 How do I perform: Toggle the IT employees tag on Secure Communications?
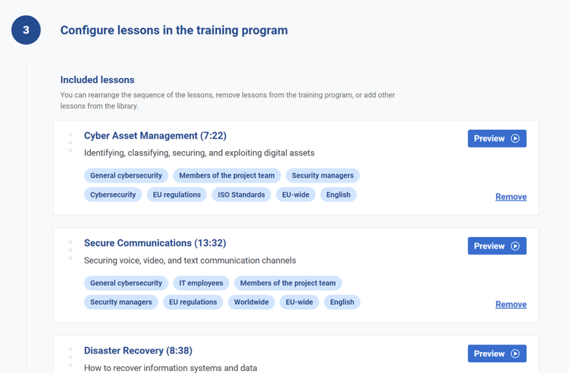[x=201, y=283]
